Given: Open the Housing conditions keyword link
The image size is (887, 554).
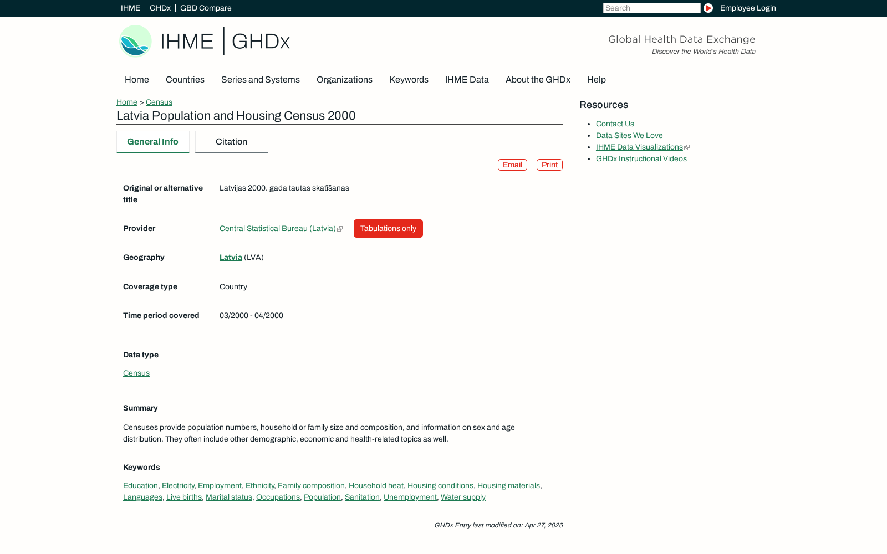Looking at the screenshot, I should coord(440,486).
